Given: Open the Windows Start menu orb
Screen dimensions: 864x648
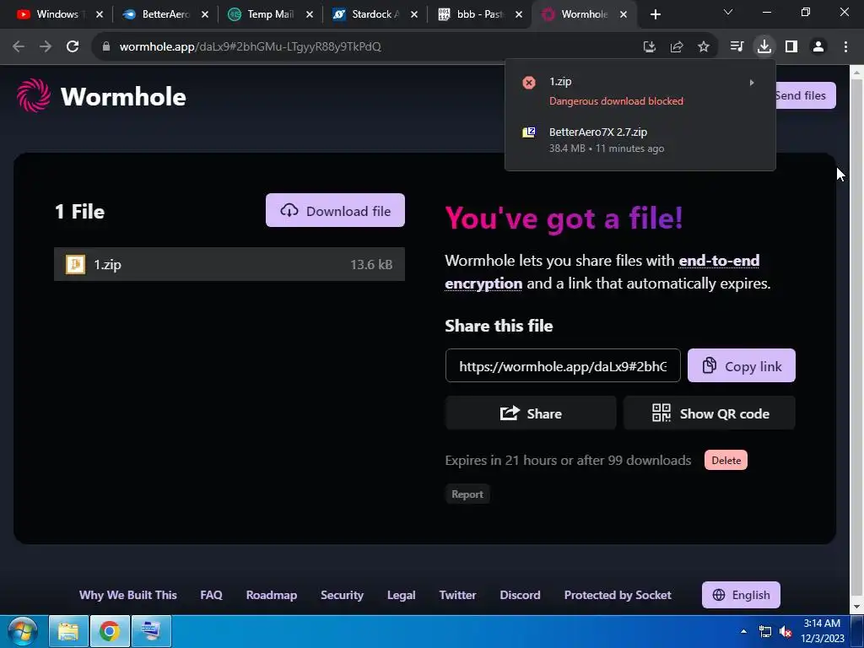Looking at the screenshot, I should pyautogui.click(x=23, y=631).
